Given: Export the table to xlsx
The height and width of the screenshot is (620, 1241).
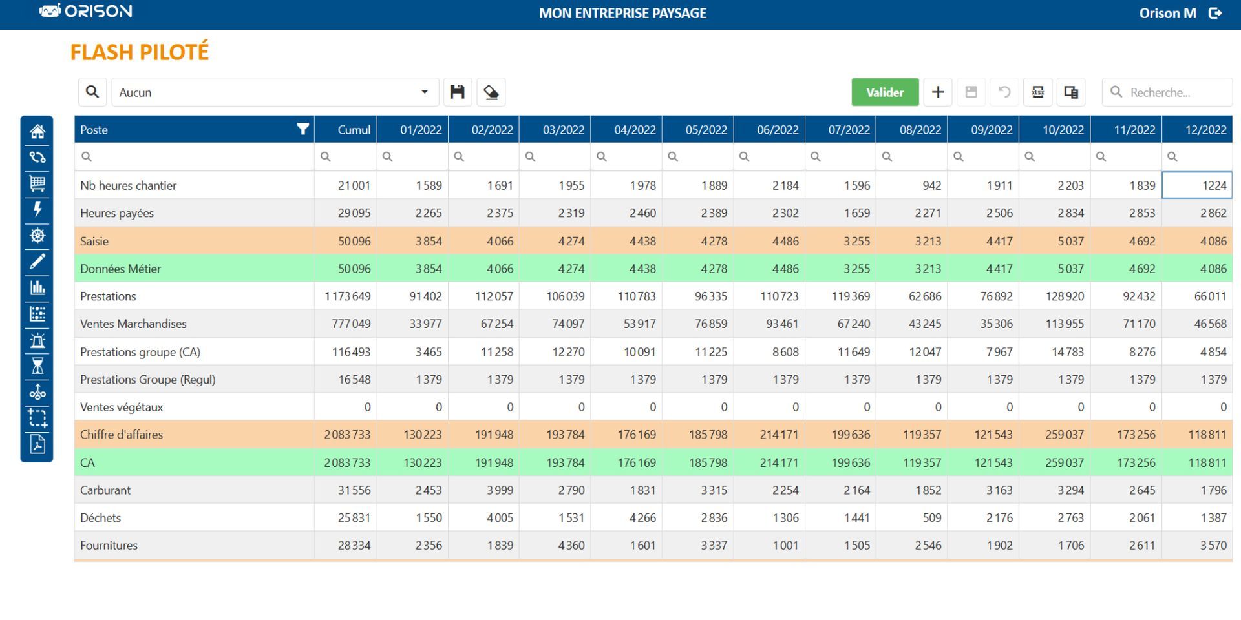Looking at the screenshot, I should (1037, 92).
